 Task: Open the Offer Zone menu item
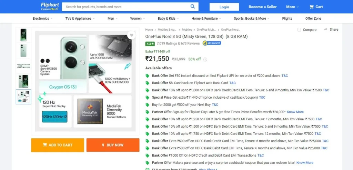pos(313,19)
